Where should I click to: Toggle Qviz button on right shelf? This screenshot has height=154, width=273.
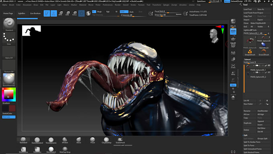tap(233, 85)
